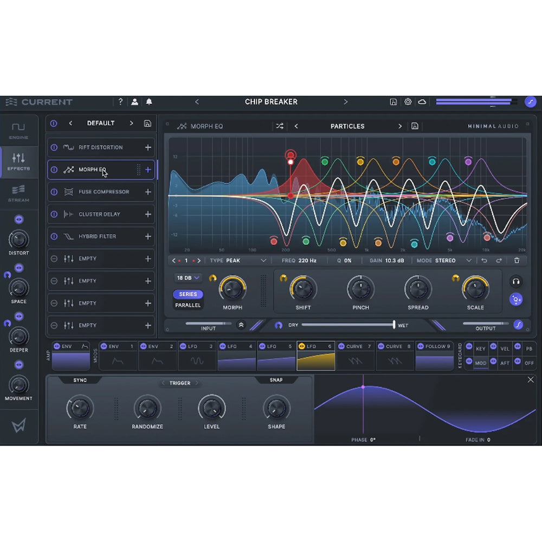Switch to the Effects tab
This screenshot has height=542, width=542.
(x=18, y=162)
